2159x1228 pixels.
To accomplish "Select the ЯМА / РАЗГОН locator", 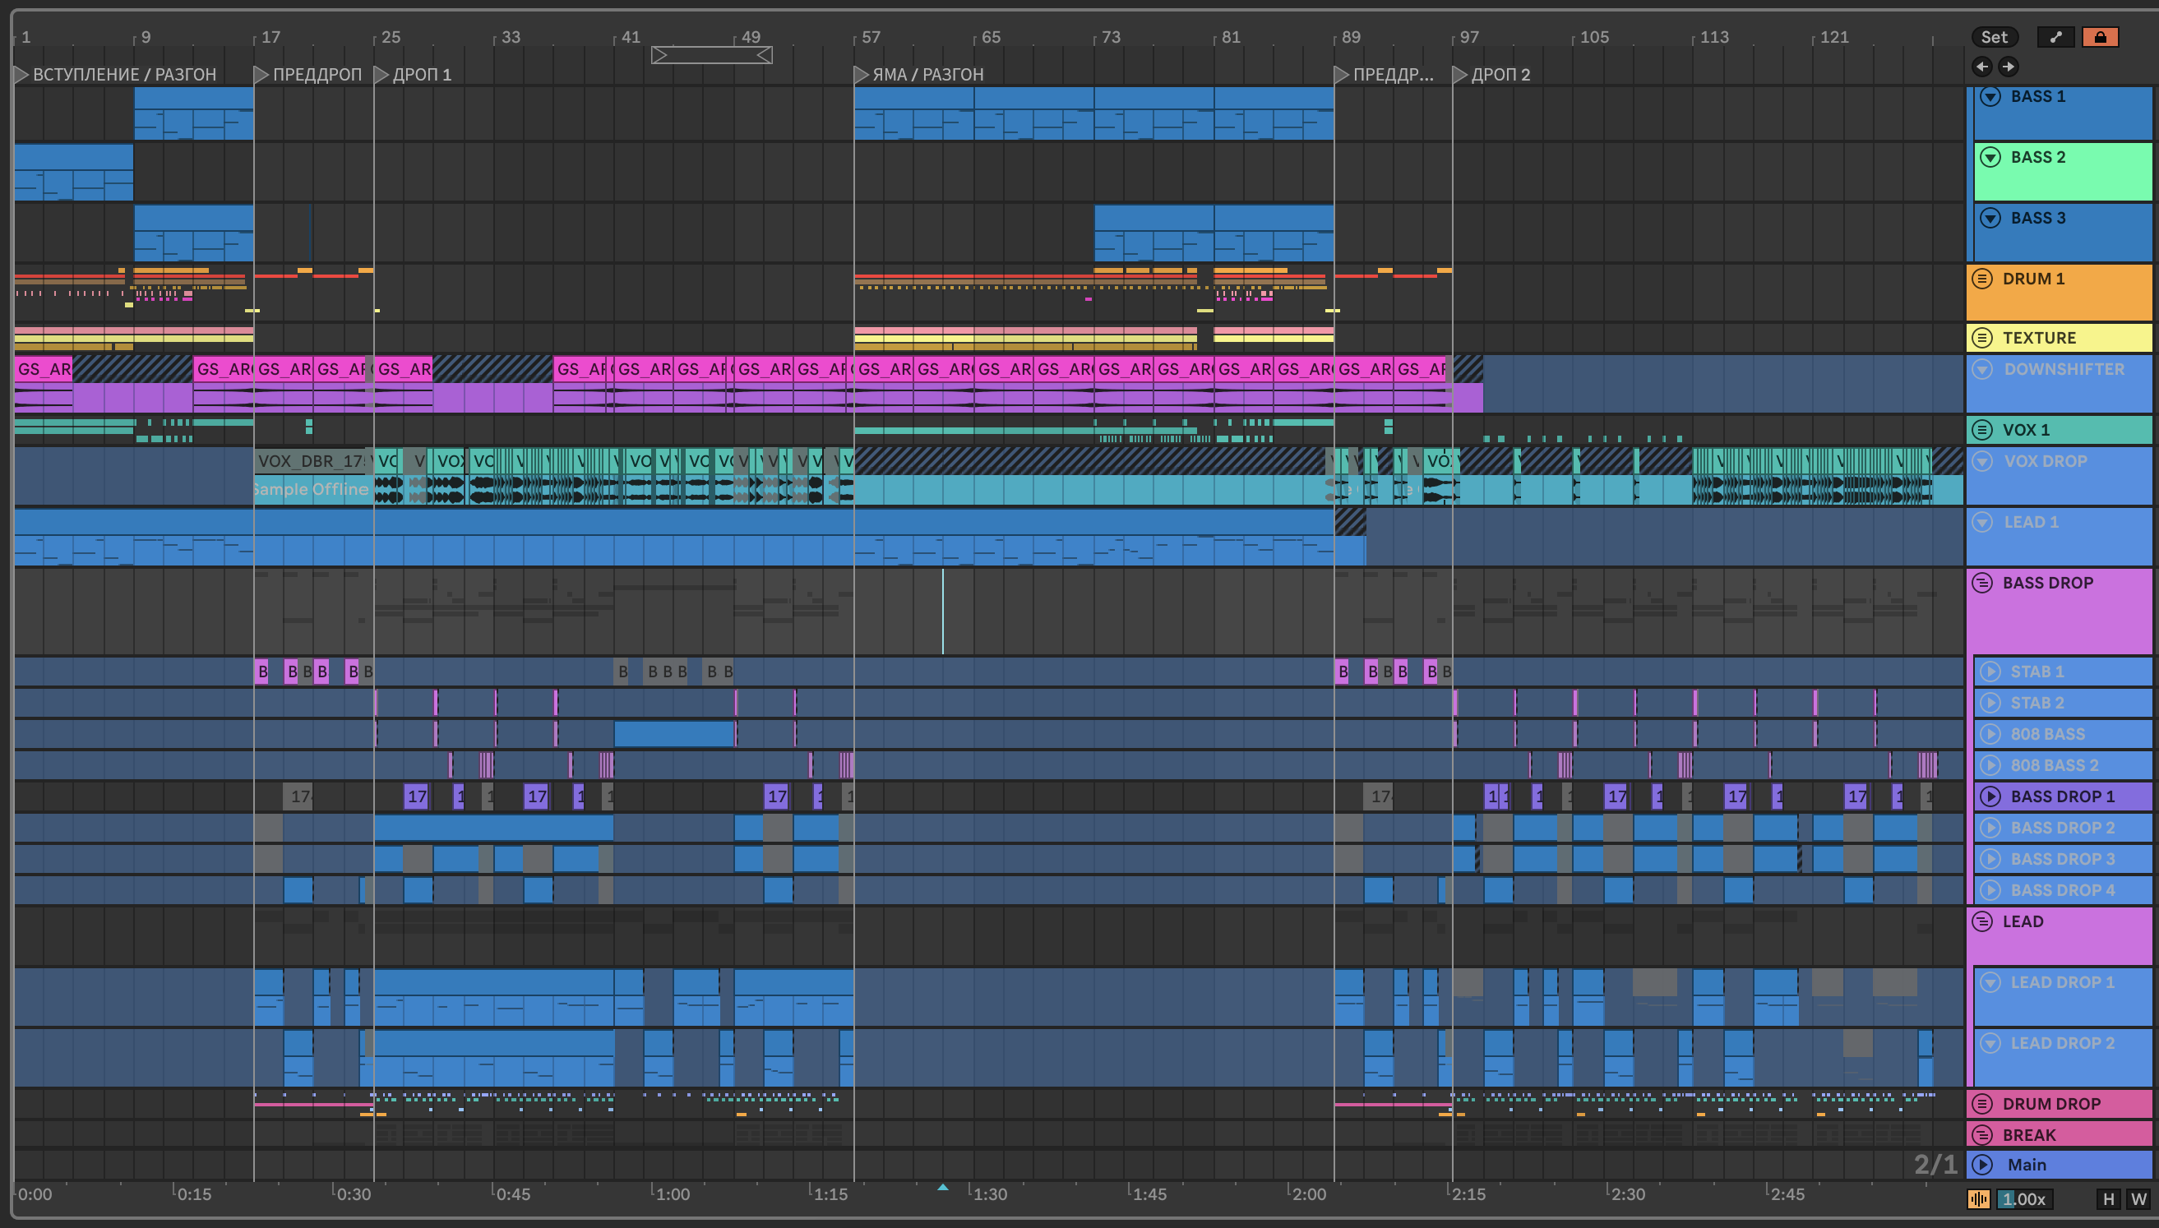I will point(919,74).
